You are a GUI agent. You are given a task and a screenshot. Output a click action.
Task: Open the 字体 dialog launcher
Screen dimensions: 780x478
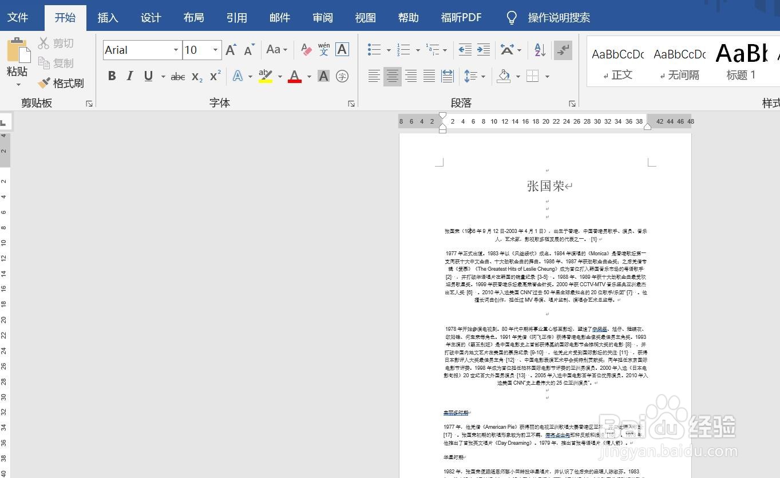352,104
